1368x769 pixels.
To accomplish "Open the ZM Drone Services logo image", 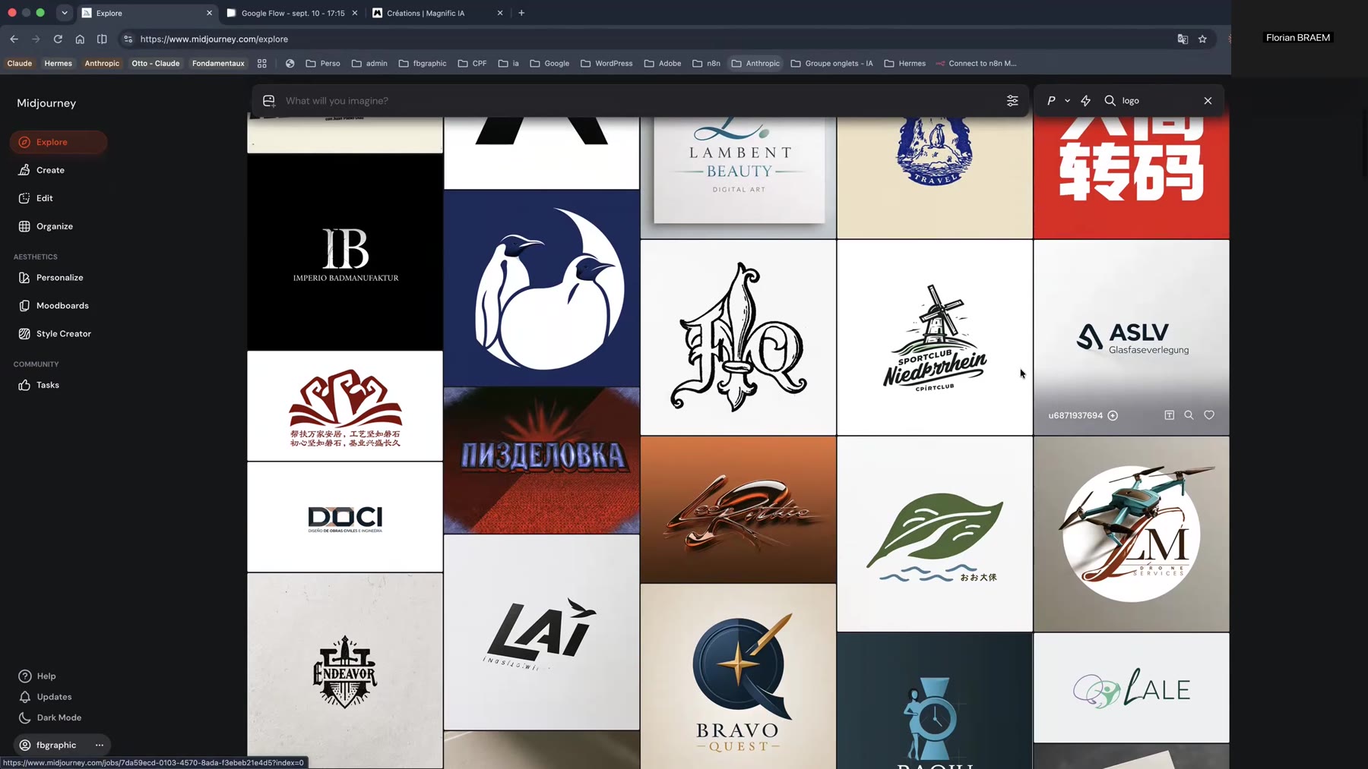I will (1131, 534).
